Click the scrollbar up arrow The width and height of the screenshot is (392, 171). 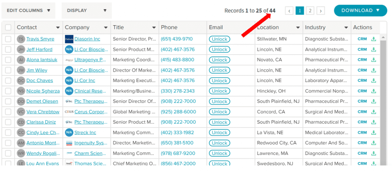(384, 37)
